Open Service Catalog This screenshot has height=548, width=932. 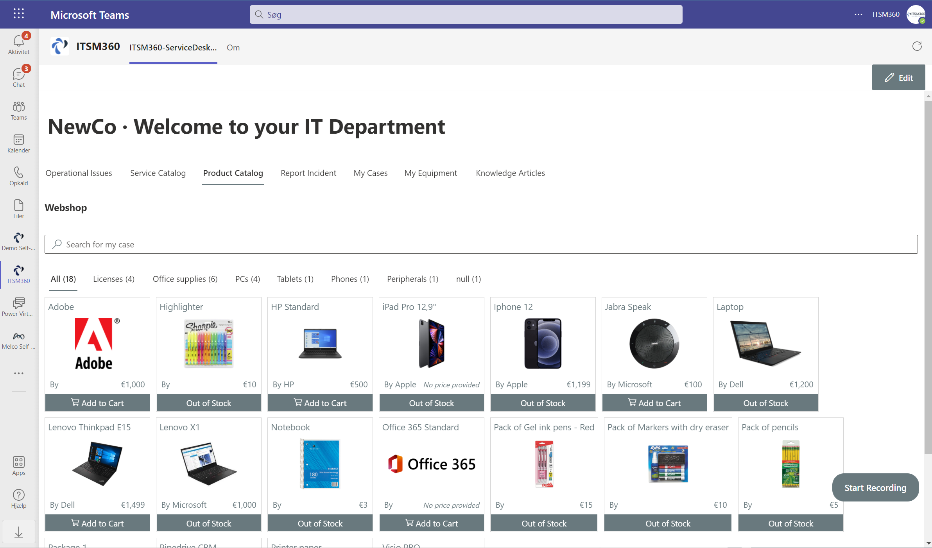point(158,173)
